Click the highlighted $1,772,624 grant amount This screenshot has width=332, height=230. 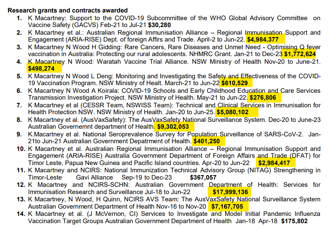(300, 54)
